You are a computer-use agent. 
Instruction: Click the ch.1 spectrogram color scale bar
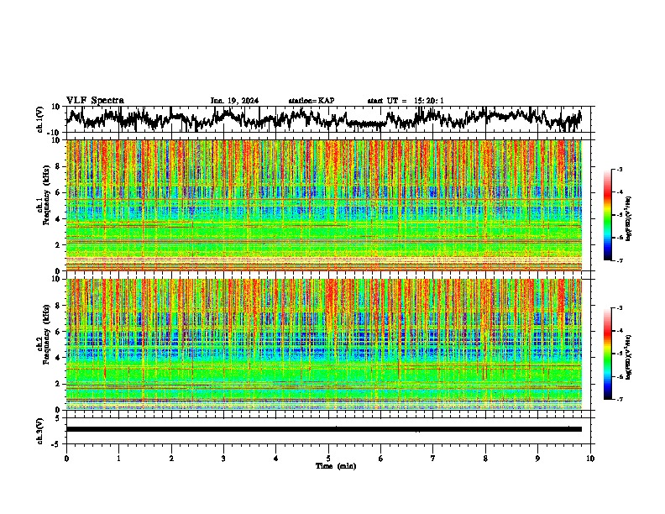pyautogui.click(x=607, y=215)
